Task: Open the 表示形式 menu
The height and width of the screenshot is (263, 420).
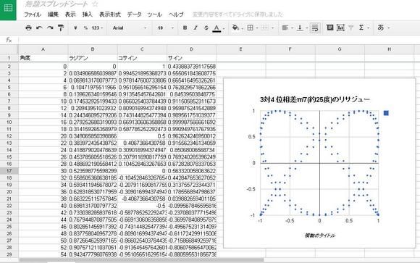Action: [110, 14]
